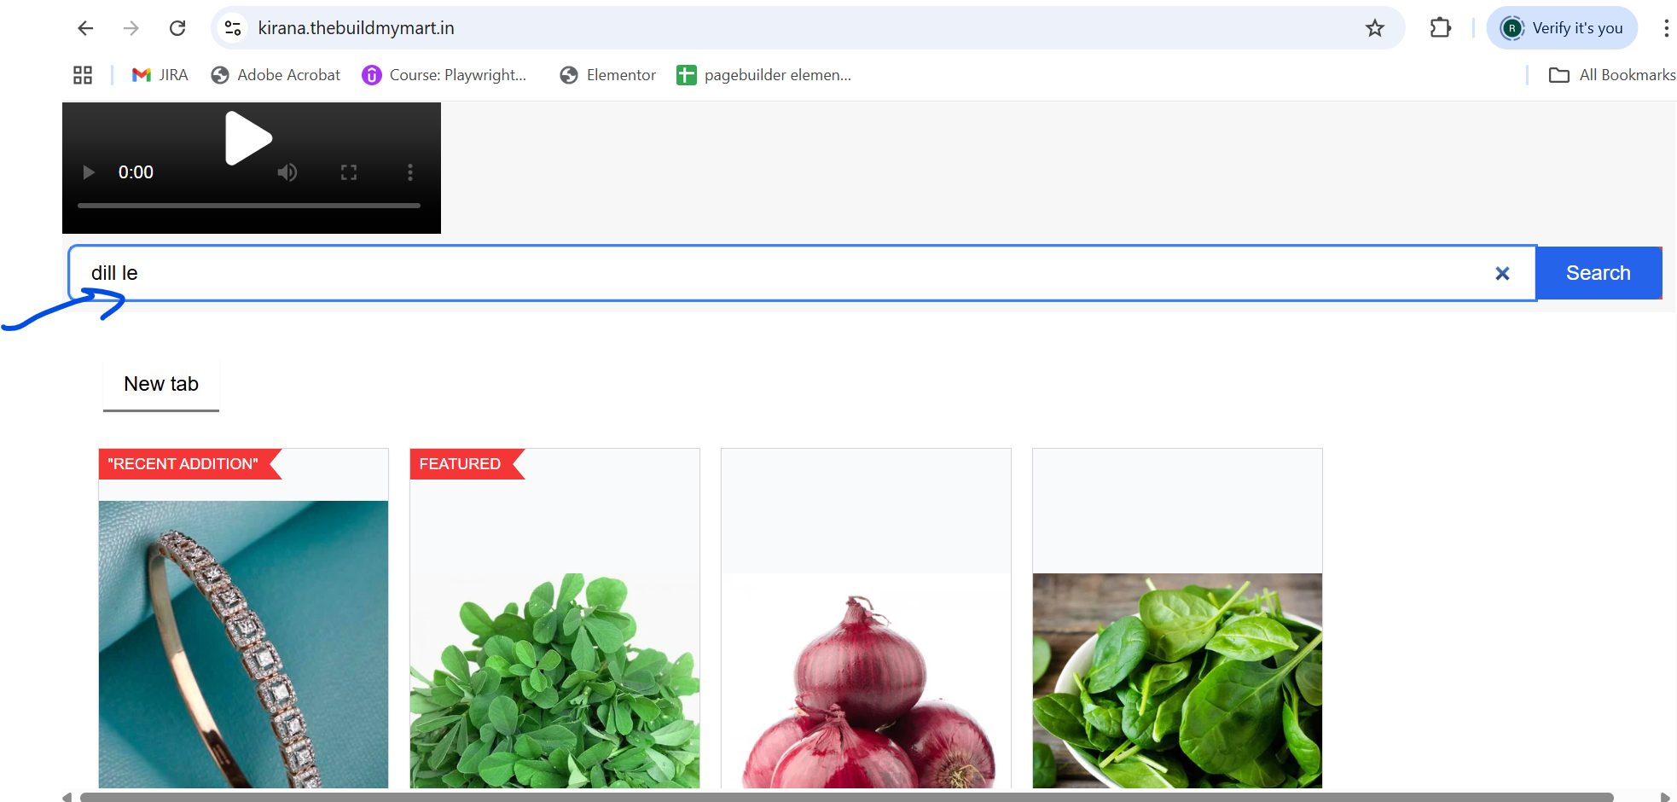This screenshot has height=802, width=1677.
Task: Open the Chrome three-dot menu
Action: [1666, 28]
